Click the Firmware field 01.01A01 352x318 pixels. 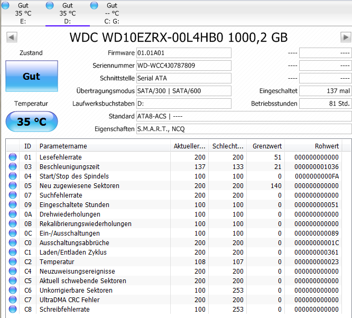[x=184, y=53]
